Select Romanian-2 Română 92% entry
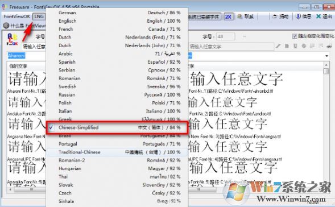335x207 pixels. tap(117, 160)
